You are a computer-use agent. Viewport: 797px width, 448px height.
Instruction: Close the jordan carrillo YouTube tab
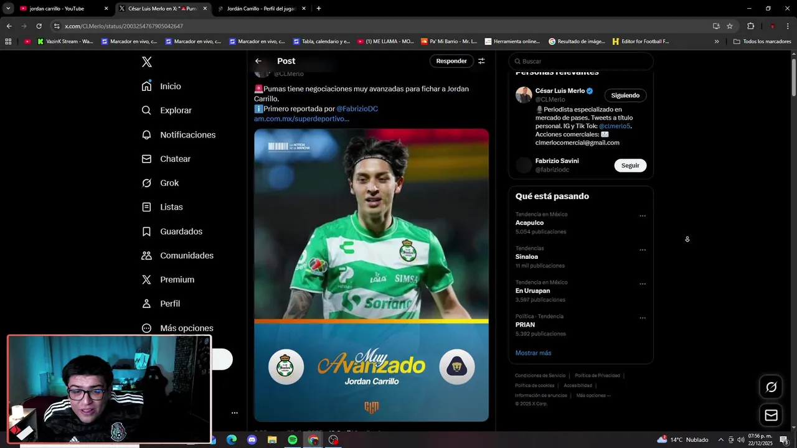click(x=106, y=9)
